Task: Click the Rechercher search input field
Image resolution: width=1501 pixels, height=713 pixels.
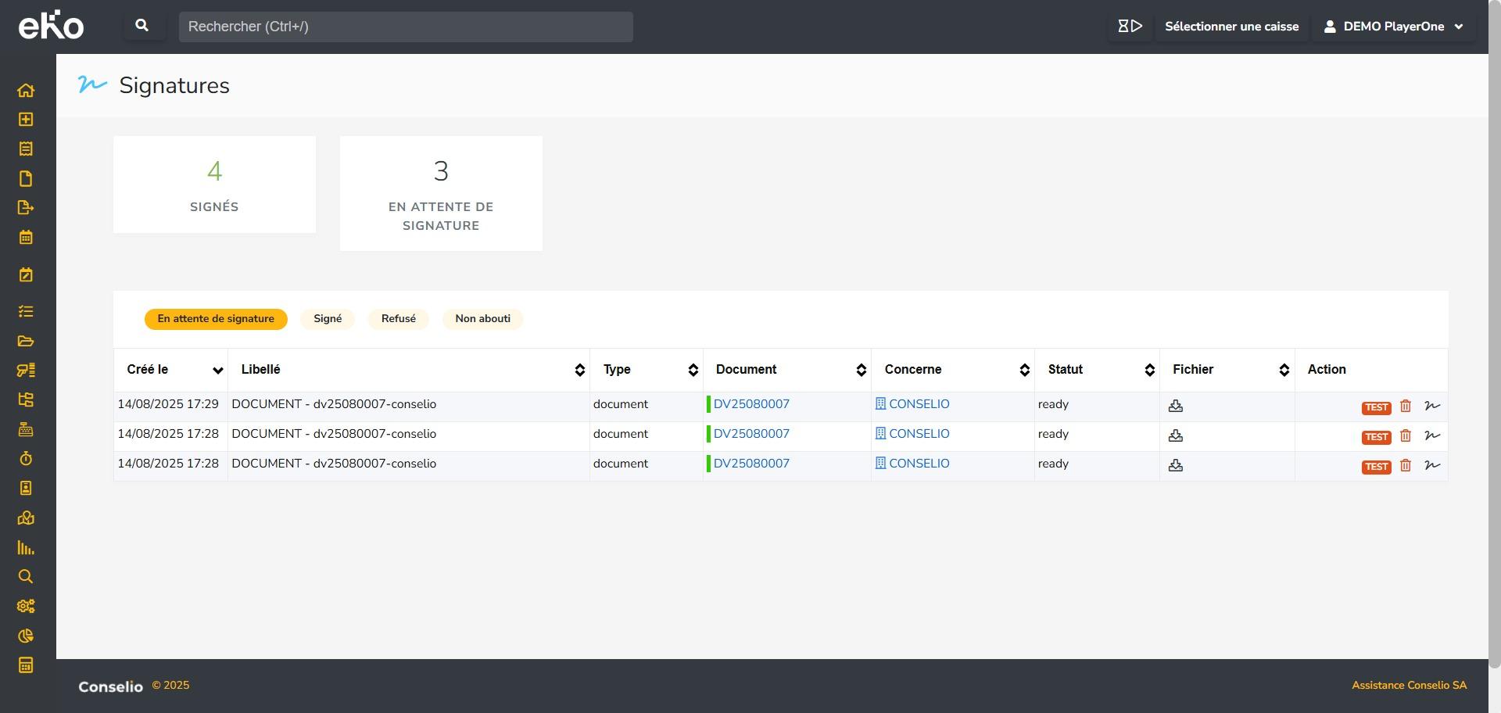Action: pos(406,27)
